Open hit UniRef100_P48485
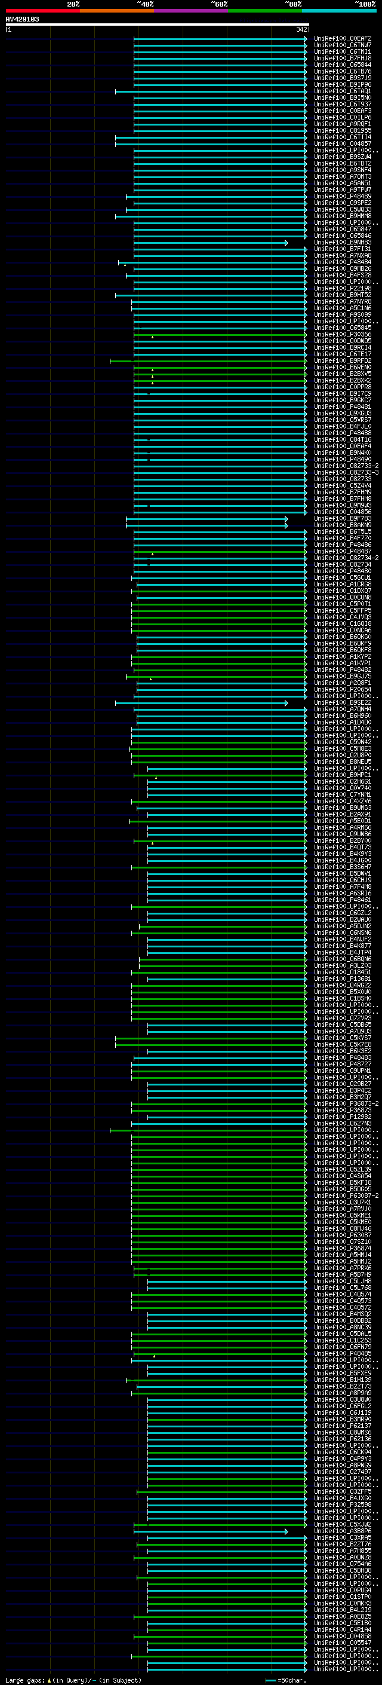Viewport: 382px width, 1685px height. (x=343, y=1354)
